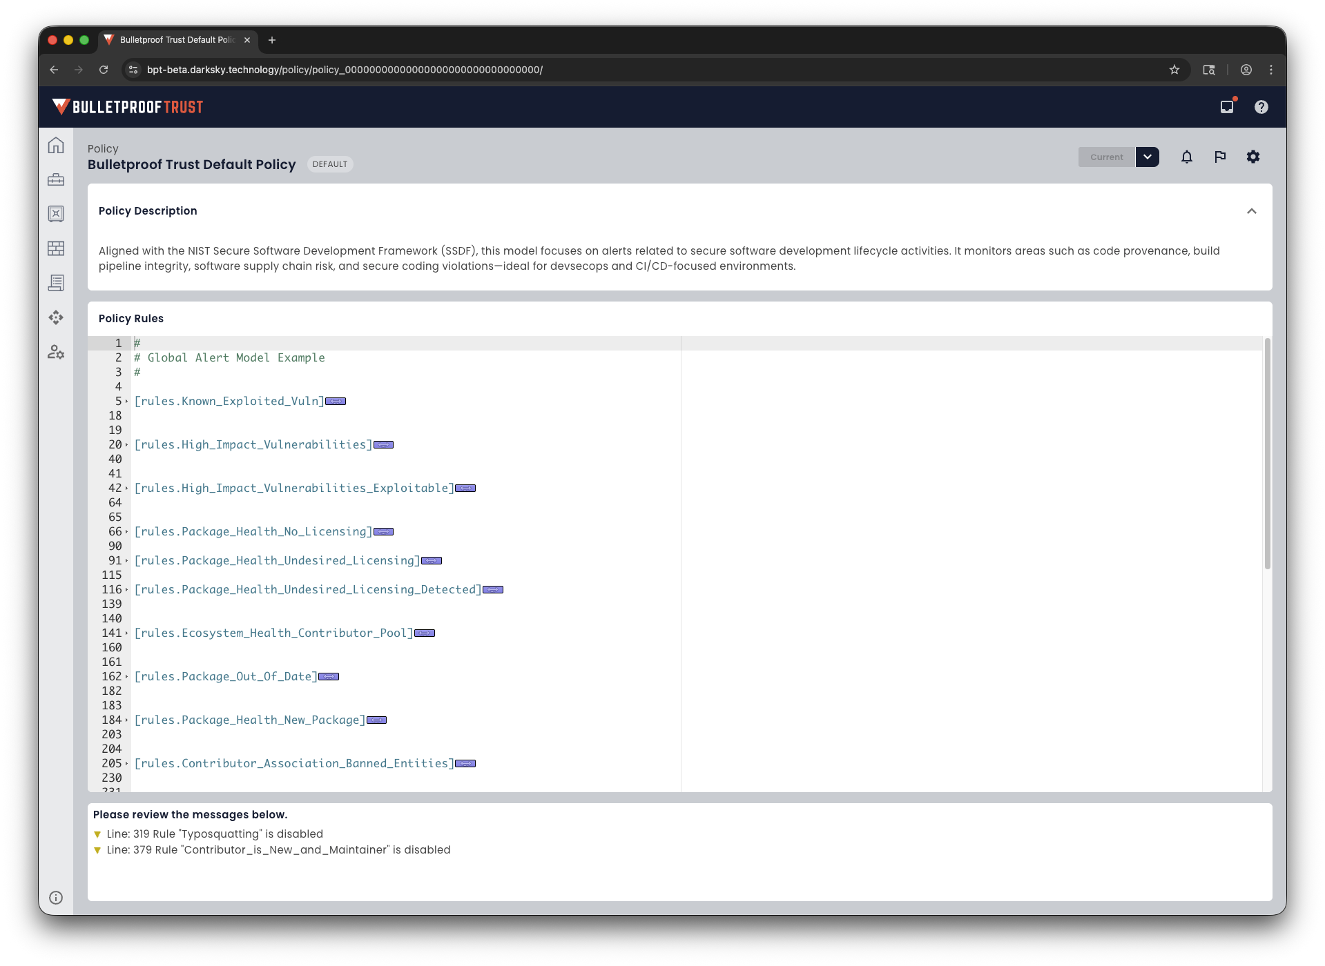
Task: Open the document list icon in sidebar
Action: pos(56,283)
